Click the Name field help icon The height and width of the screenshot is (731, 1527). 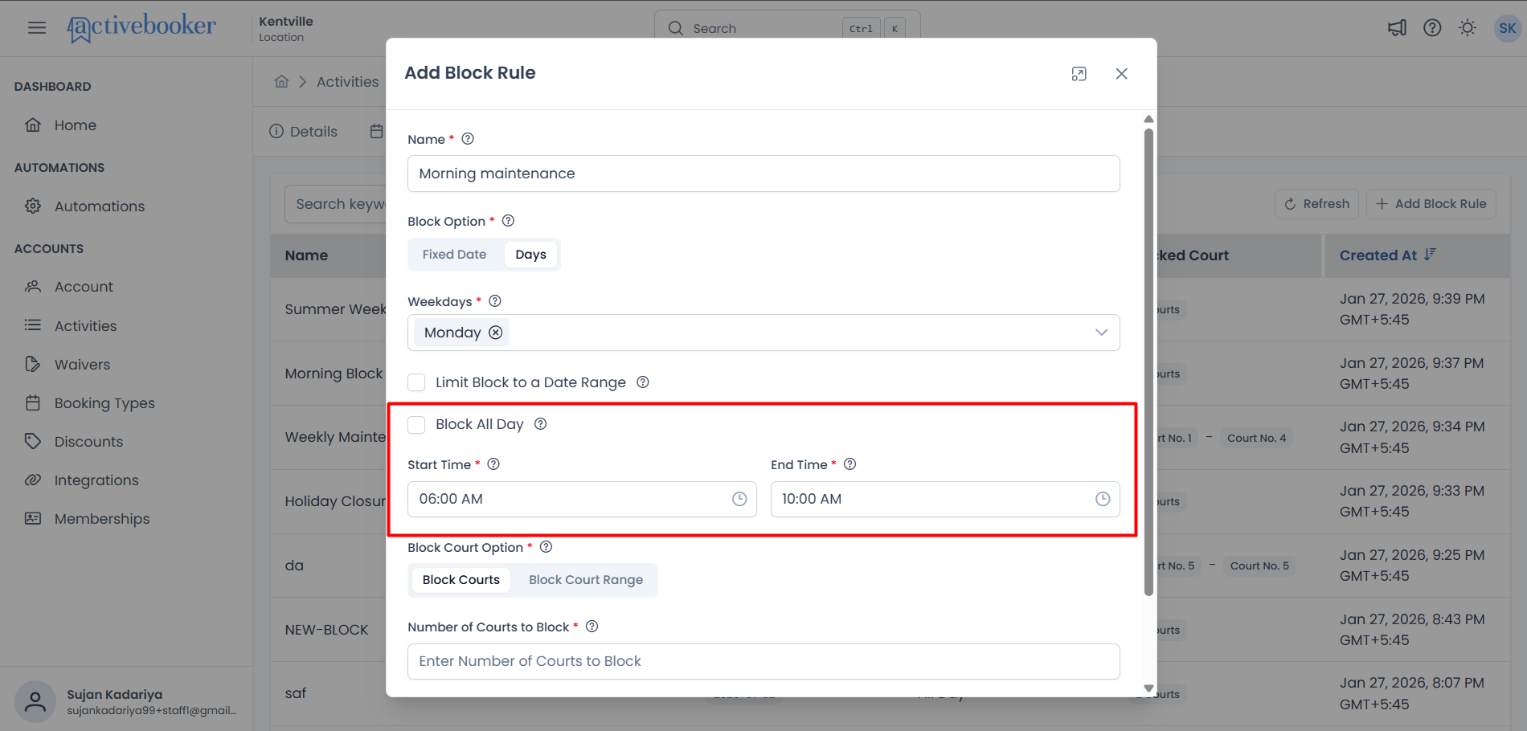[x=468, y=139]
